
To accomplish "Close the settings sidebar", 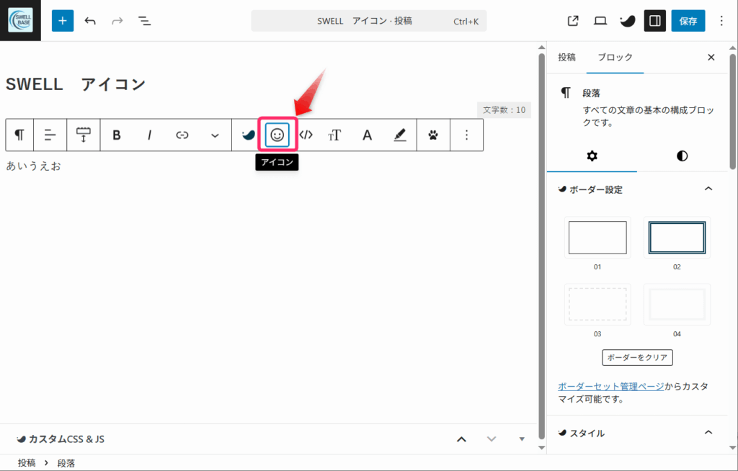I will click(x=711, y=58).
